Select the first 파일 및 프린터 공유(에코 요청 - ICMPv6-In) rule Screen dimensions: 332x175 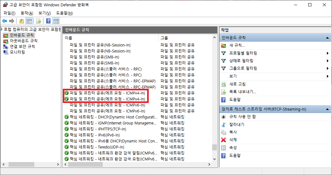[107, 105]
